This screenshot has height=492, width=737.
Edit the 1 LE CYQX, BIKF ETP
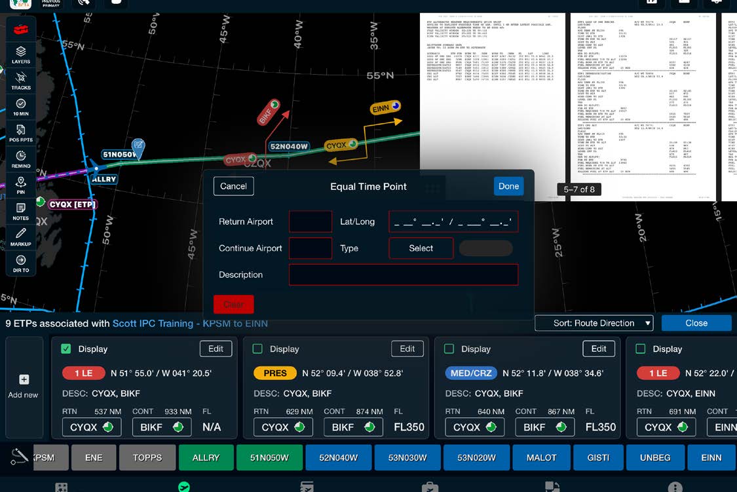point(216,349)
